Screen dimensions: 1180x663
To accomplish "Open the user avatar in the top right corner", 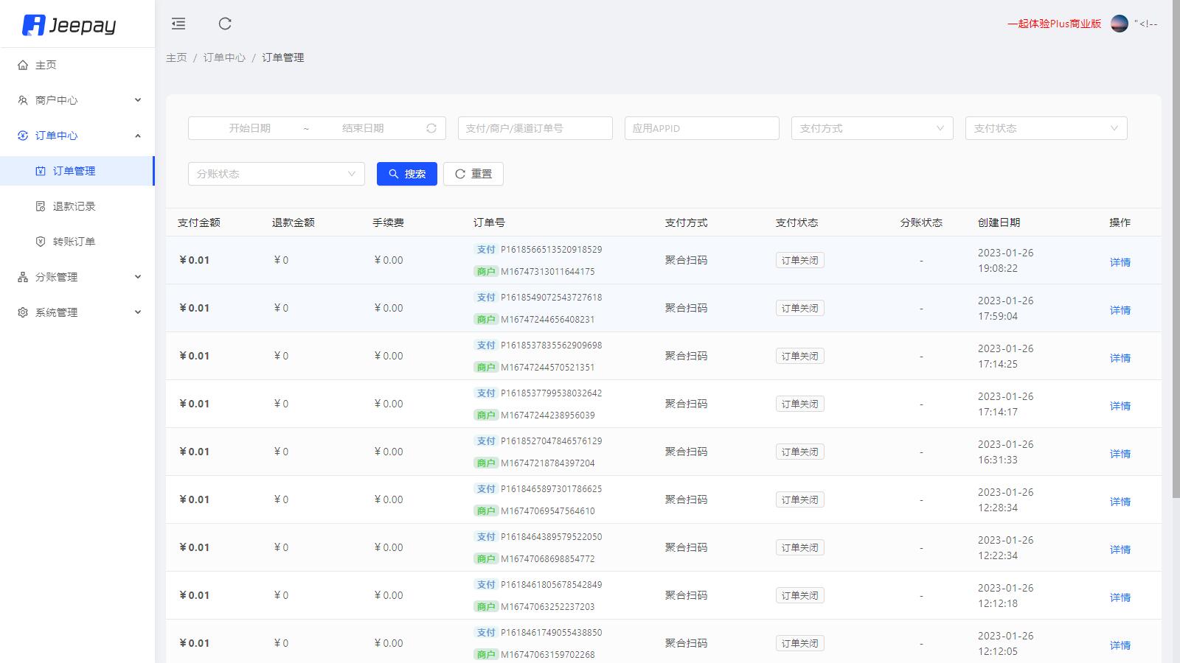I will (1119, 23).
